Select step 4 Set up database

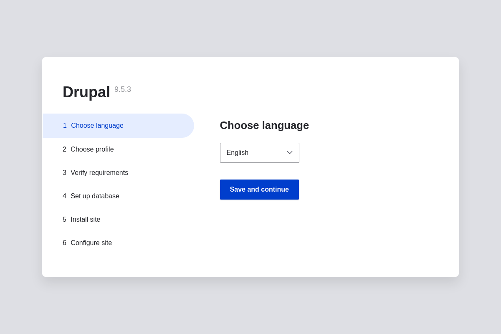tap(91, 196)
